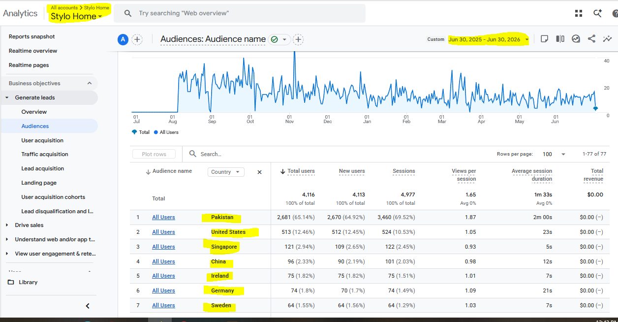
Task: Open User acquisition report
Action: [x=42, y=140]
